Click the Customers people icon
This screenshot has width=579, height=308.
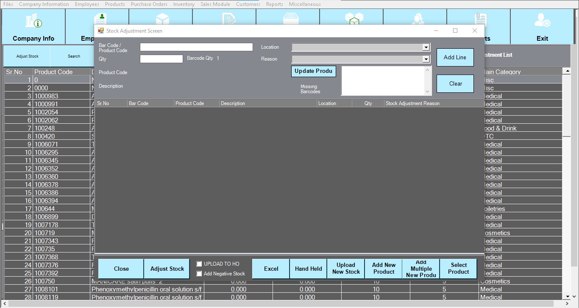pos(418,19)
